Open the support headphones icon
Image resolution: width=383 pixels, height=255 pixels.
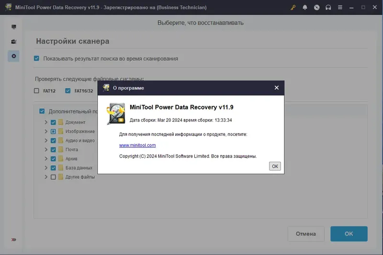coord(328,7)
